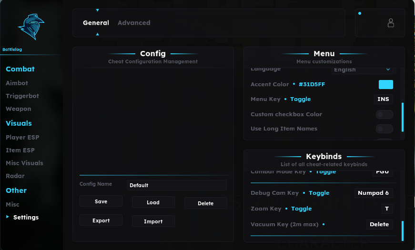Click the dot next to Zoom Key

(286, 209)
